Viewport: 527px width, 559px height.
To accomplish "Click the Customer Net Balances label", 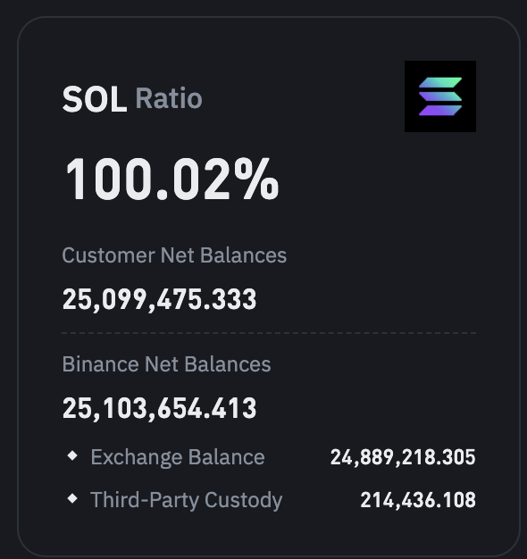I will (x=174, y=255).
